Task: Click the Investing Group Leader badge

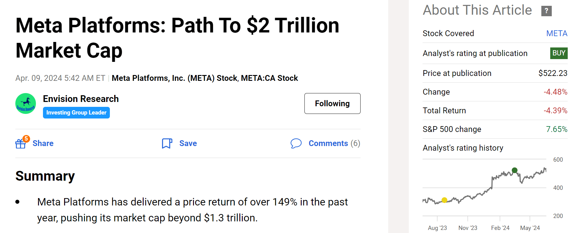Action: pos(76,113)
